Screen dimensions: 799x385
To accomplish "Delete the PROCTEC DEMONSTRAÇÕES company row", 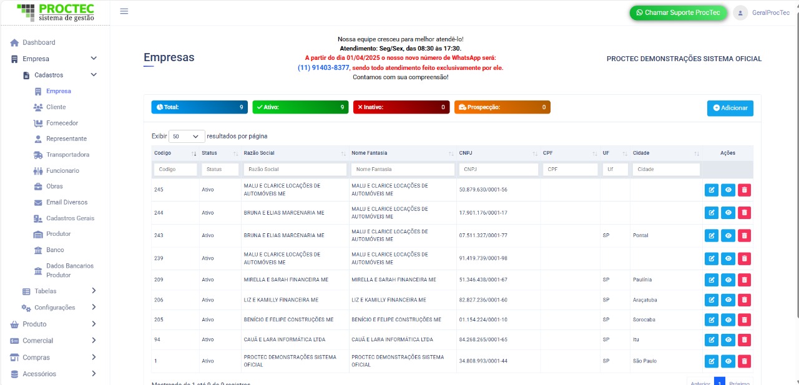I will tap(744, 361).
